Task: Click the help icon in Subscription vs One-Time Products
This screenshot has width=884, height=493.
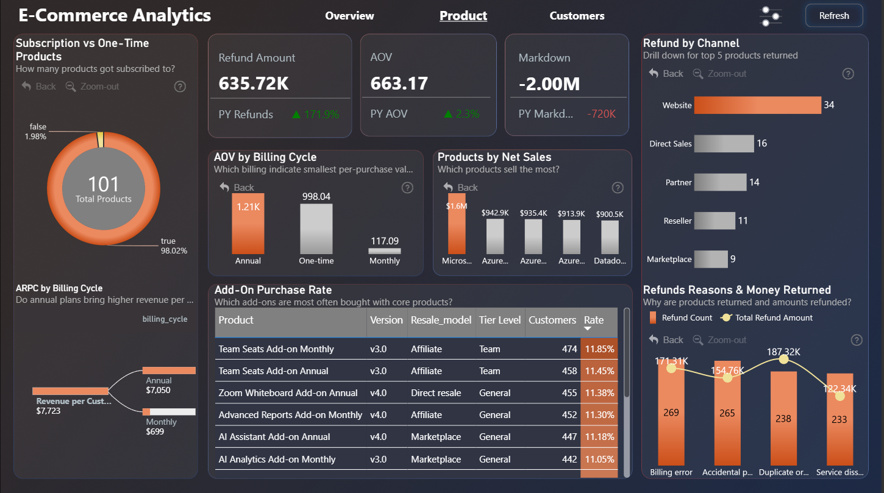Action: click(x=180, y=87)
